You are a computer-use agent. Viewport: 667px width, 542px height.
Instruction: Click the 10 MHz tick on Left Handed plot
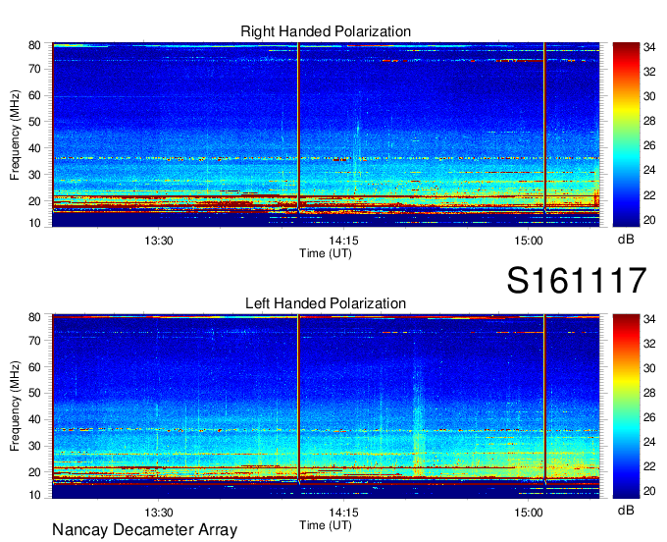[34, 495]
